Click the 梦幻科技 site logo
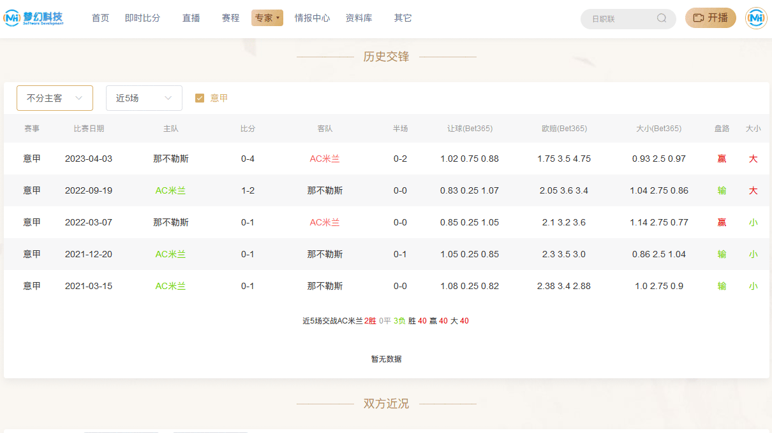This screenshot has height=433, width=772. tap(34, 18)
